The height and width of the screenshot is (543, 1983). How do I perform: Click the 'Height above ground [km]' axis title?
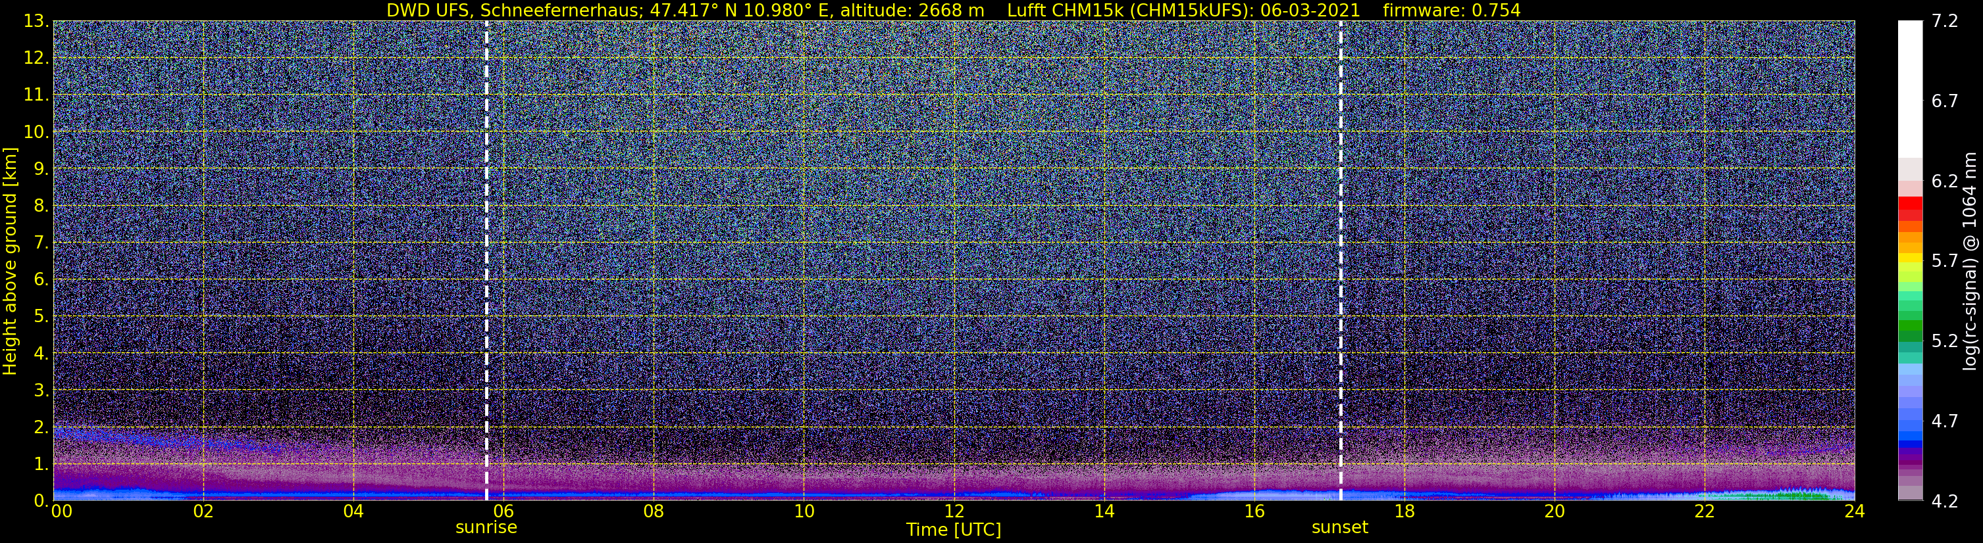[x=10, y=261]
